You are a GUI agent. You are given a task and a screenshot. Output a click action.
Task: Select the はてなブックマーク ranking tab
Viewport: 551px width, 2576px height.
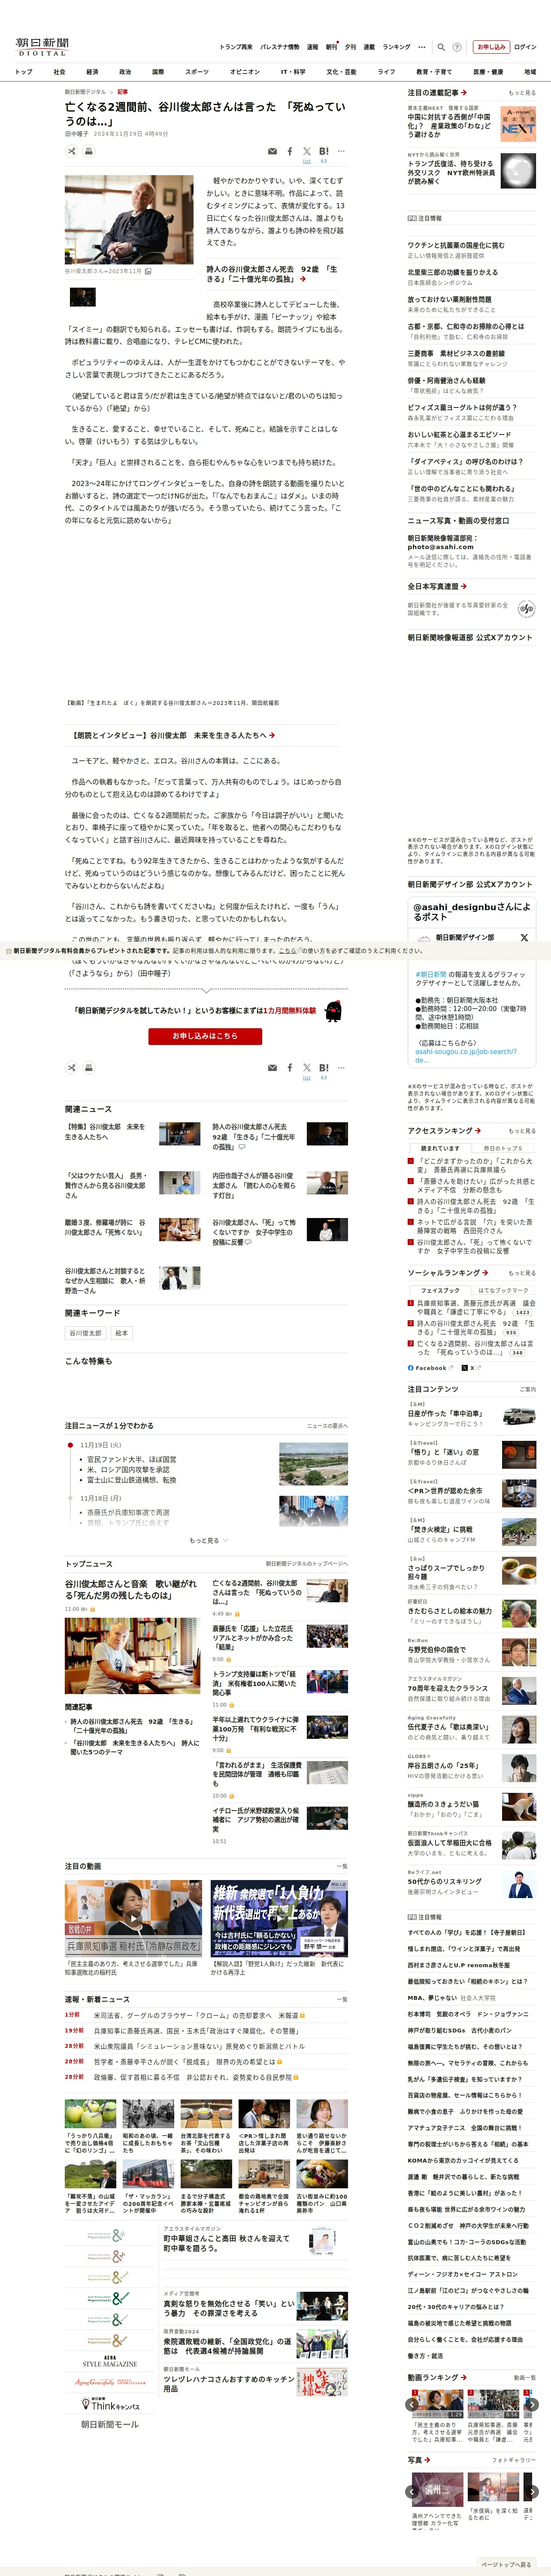[x=503, y=1290]
